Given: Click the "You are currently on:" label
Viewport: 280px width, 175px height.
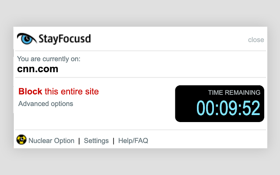Looking at the screenshot, I should click(x=49, y=59).
